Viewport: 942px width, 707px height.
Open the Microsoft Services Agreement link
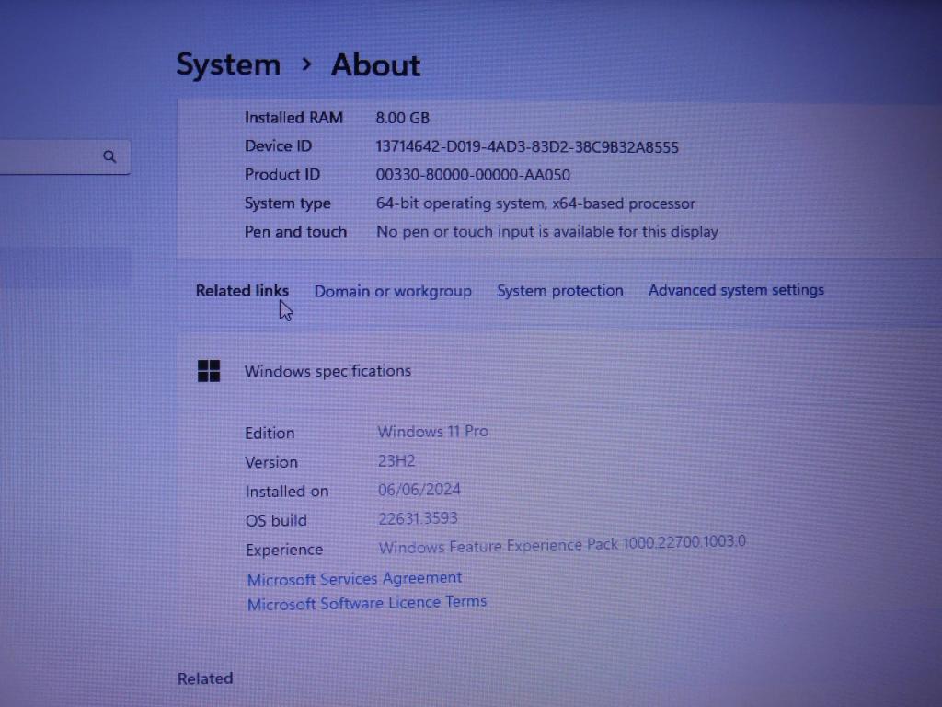tap(354, 578)
